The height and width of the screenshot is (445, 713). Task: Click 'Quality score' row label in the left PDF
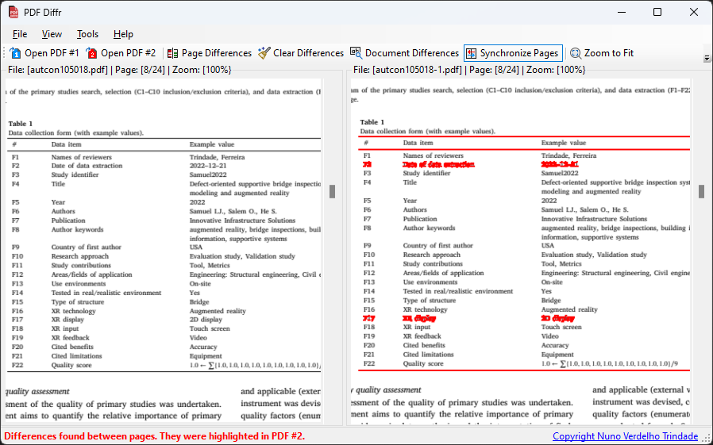pyautogui.click(x=71, y=365)
